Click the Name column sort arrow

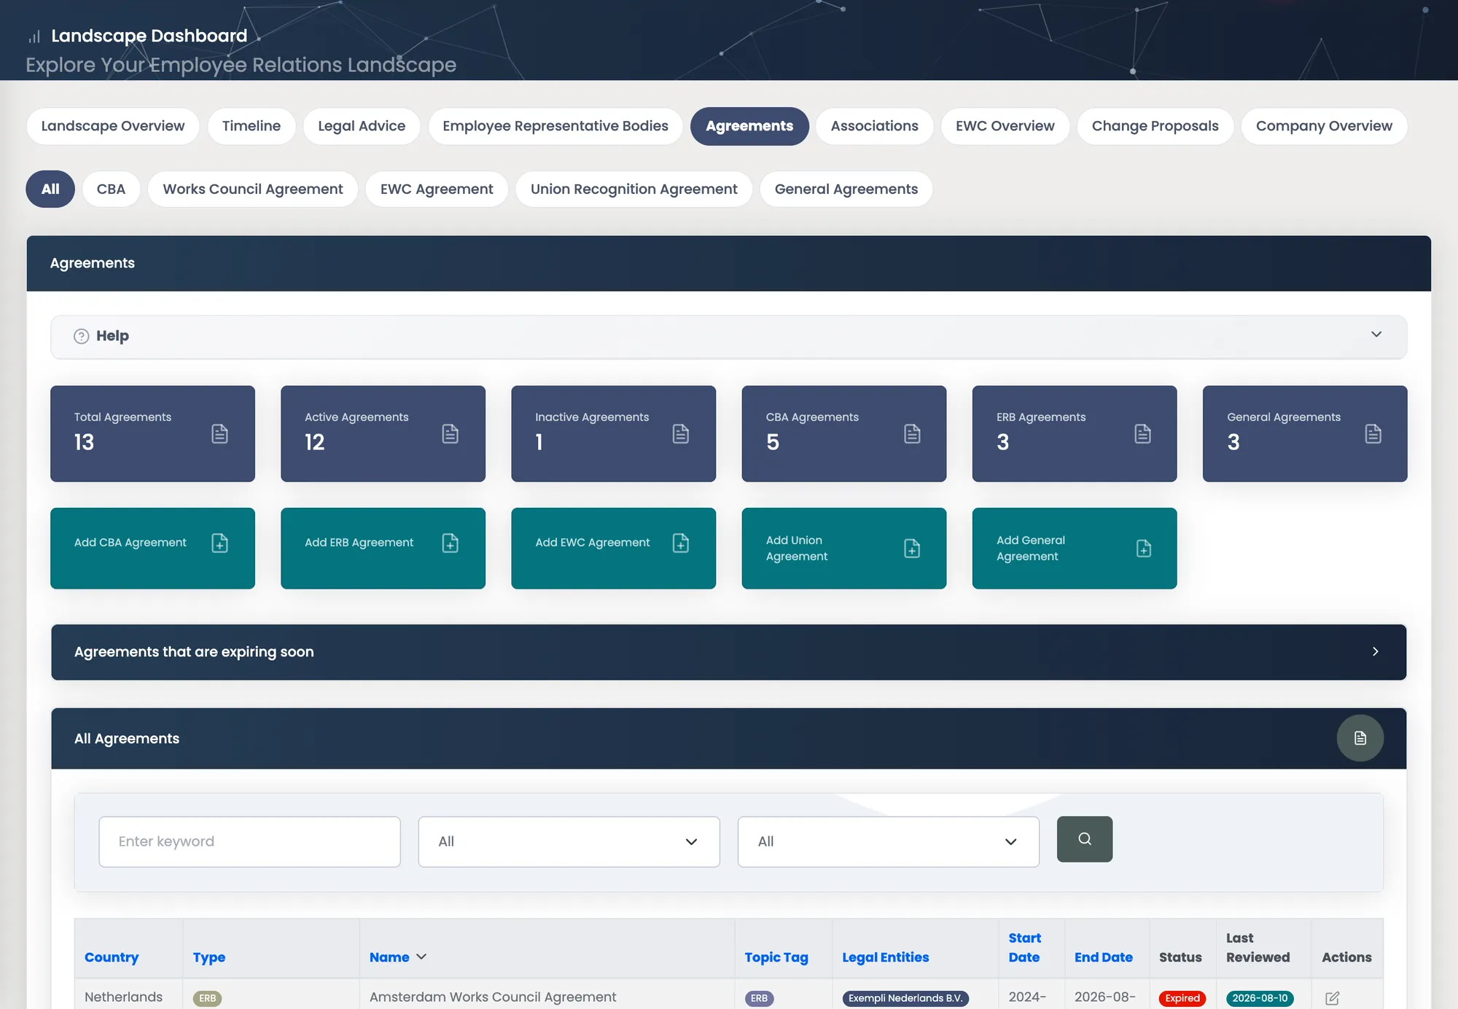coord(421,957)
